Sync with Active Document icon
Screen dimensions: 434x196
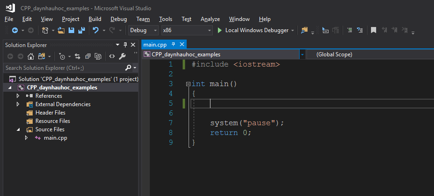(x=77, y=57)
